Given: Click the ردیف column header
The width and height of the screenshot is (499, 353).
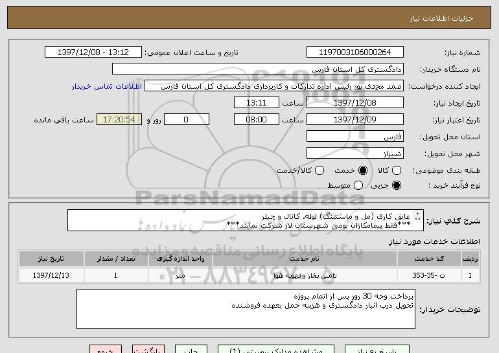Looking at the screenshot, I should [x=470, y=259].
